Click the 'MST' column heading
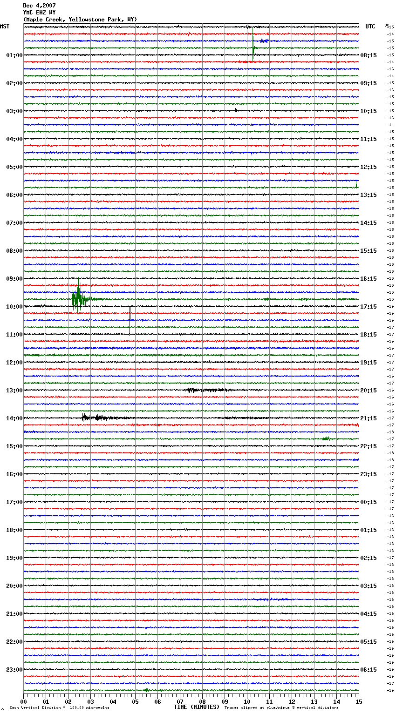The width and height of the screenshot is (396, 714). pyautogui.click(x=5, y=27)
